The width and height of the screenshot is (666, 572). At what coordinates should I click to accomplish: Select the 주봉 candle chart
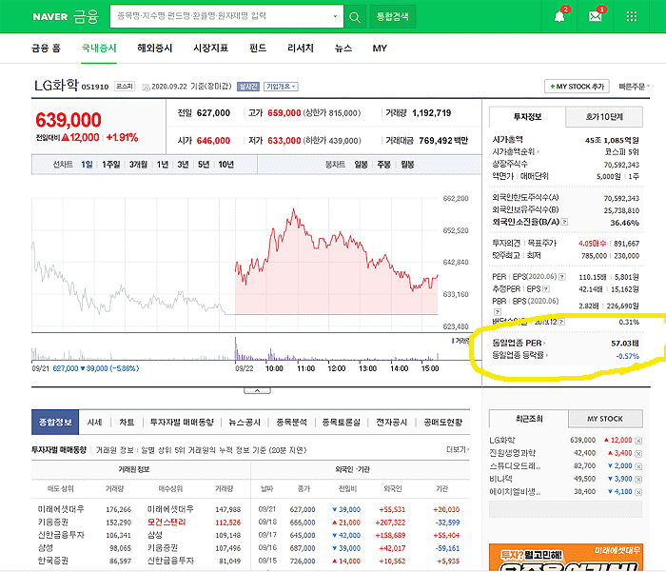click(384, 165)
